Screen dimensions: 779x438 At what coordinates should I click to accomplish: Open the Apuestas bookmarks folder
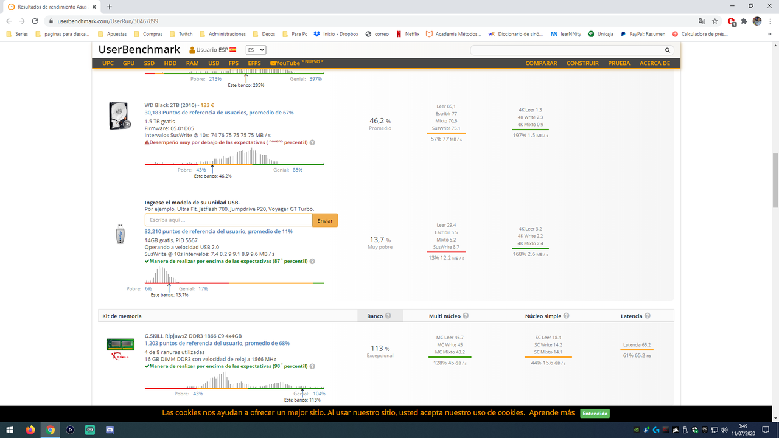(113, 34)
